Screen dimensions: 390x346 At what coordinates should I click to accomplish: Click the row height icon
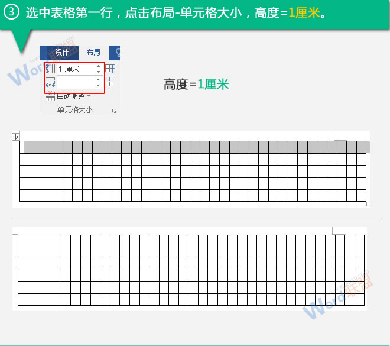(x=50, y=69)
